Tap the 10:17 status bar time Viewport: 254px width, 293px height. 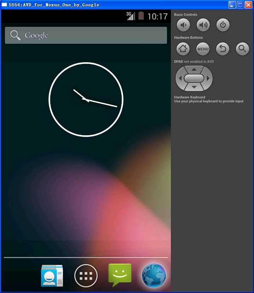pos(157,17)
